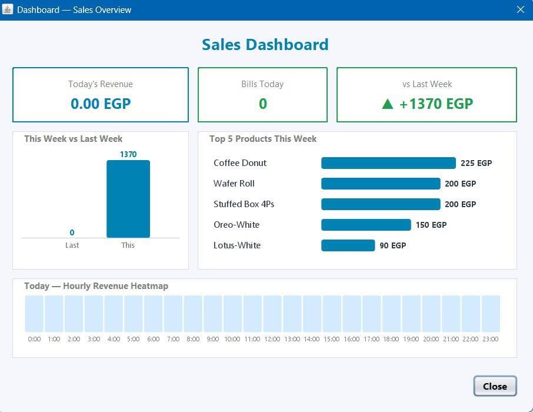
Task: Click the green up-triangle trend icon
Action: (x=388, y=104)
